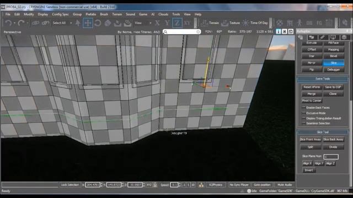Screen dimensions: 353x198
Task: Open the Prefabs menu
Action: [x=91, y=14]
